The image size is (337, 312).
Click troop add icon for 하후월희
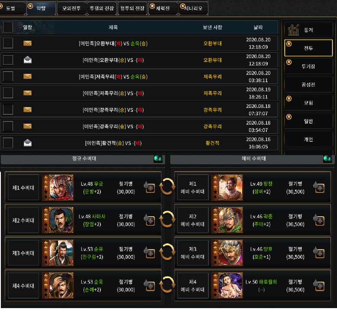(319, 285)
